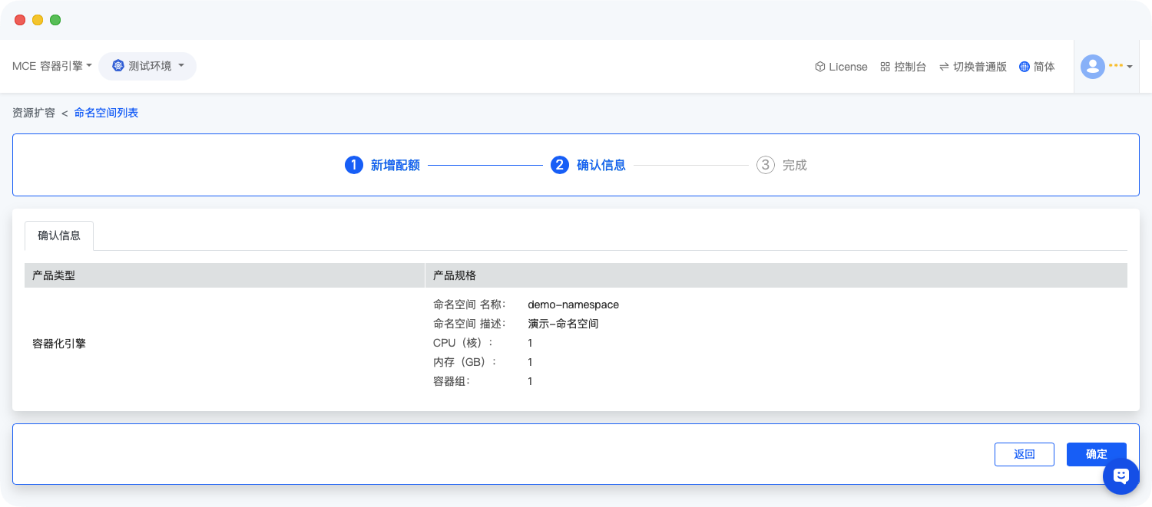Click the step 2 circle 确认信息
1152x507 pixels.
pyautogui.click(x=559, y=165)
